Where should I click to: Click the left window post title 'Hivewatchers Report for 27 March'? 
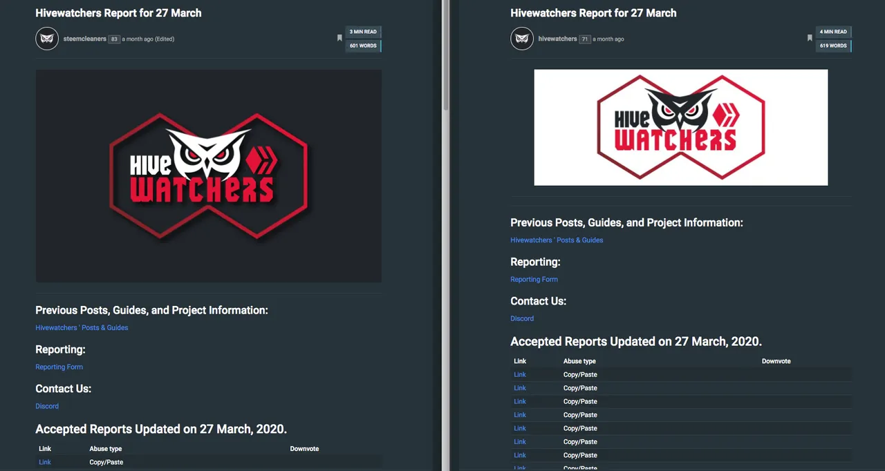(x=119, y=13)
